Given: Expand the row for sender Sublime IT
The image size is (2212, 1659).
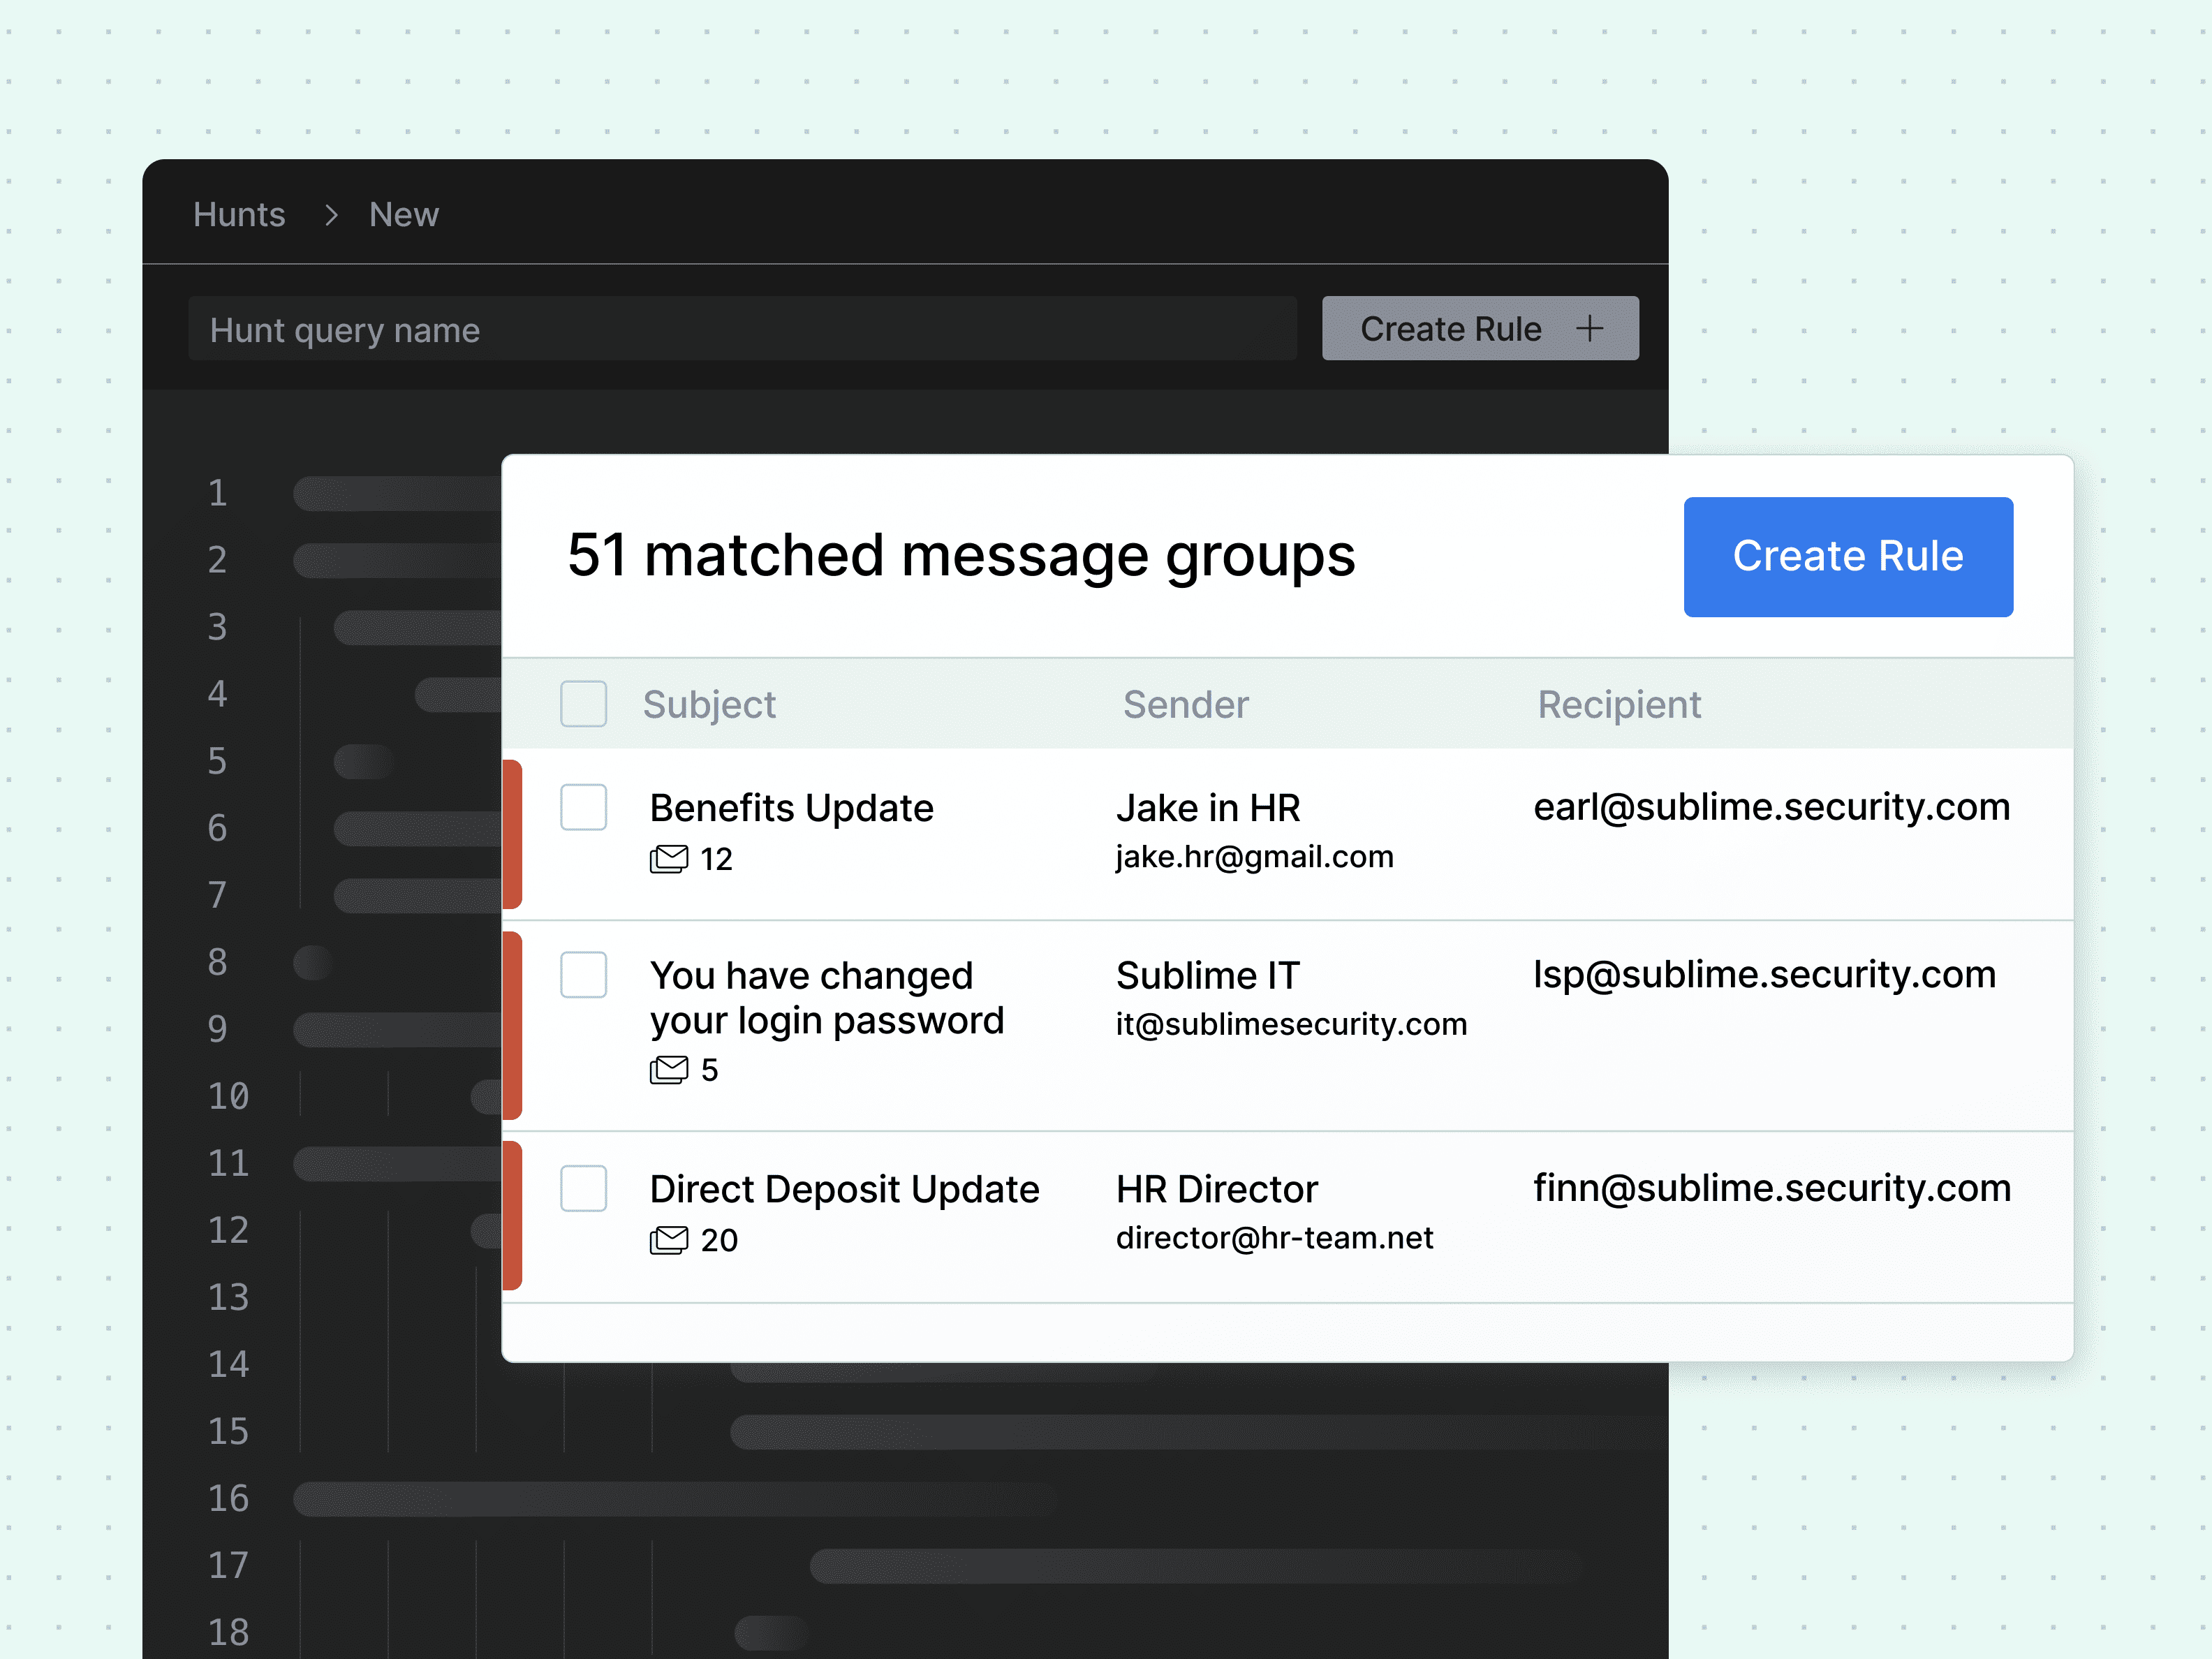Looking at the screenshot, I should click(x=1207, y=975).
